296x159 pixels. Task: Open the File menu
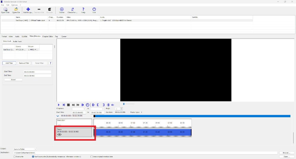[x=2, y=5]
